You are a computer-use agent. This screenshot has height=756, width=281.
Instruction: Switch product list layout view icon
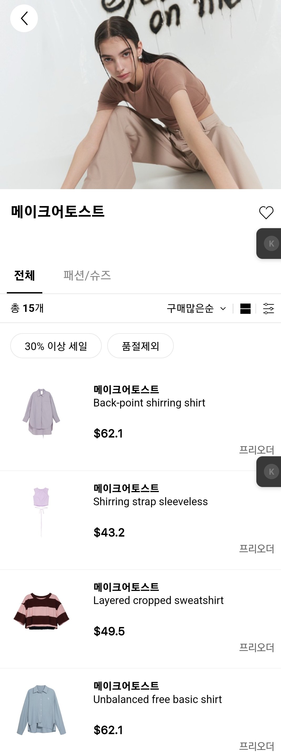point(245,308)
